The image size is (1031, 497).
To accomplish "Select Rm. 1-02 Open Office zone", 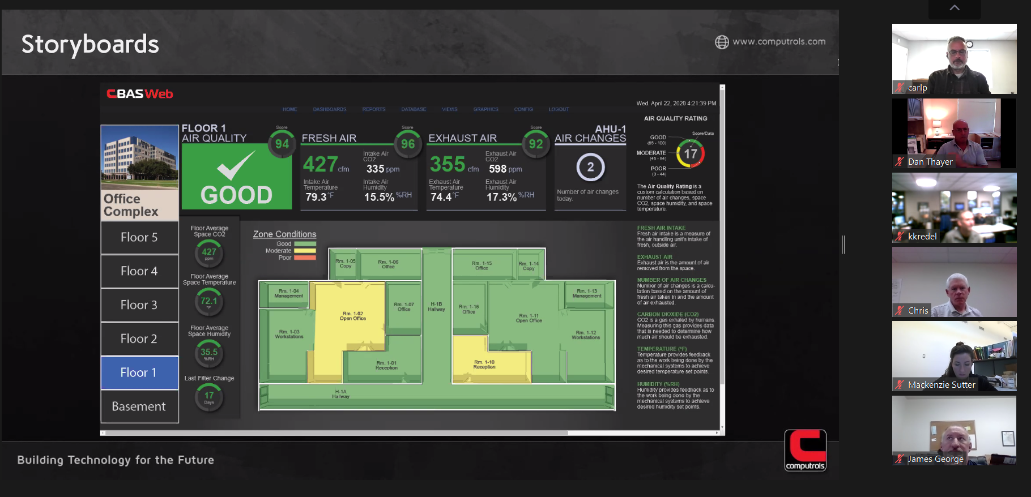I will tap(352, 316).
